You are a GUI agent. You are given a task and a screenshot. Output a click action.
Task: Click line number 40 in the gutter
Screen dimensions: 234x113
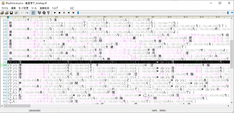tap(5, 77)
